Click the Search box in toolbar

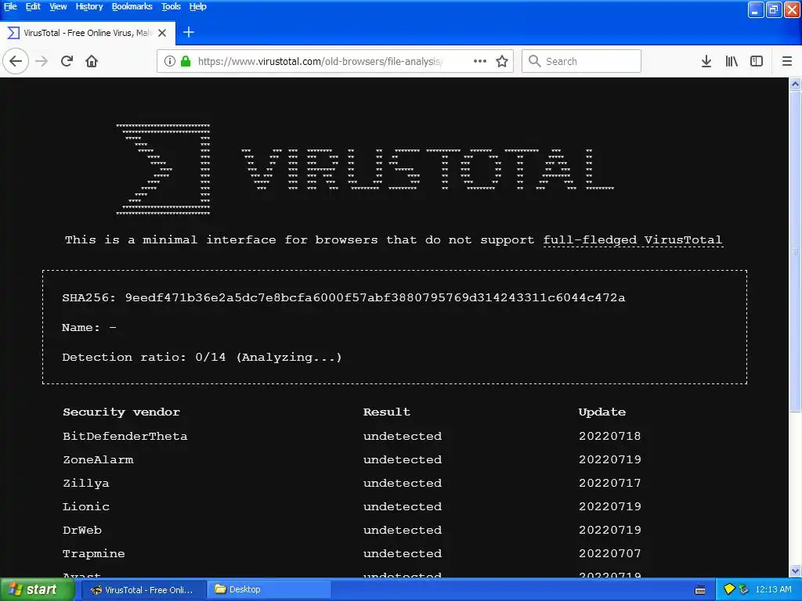click(x=582, y=61)
